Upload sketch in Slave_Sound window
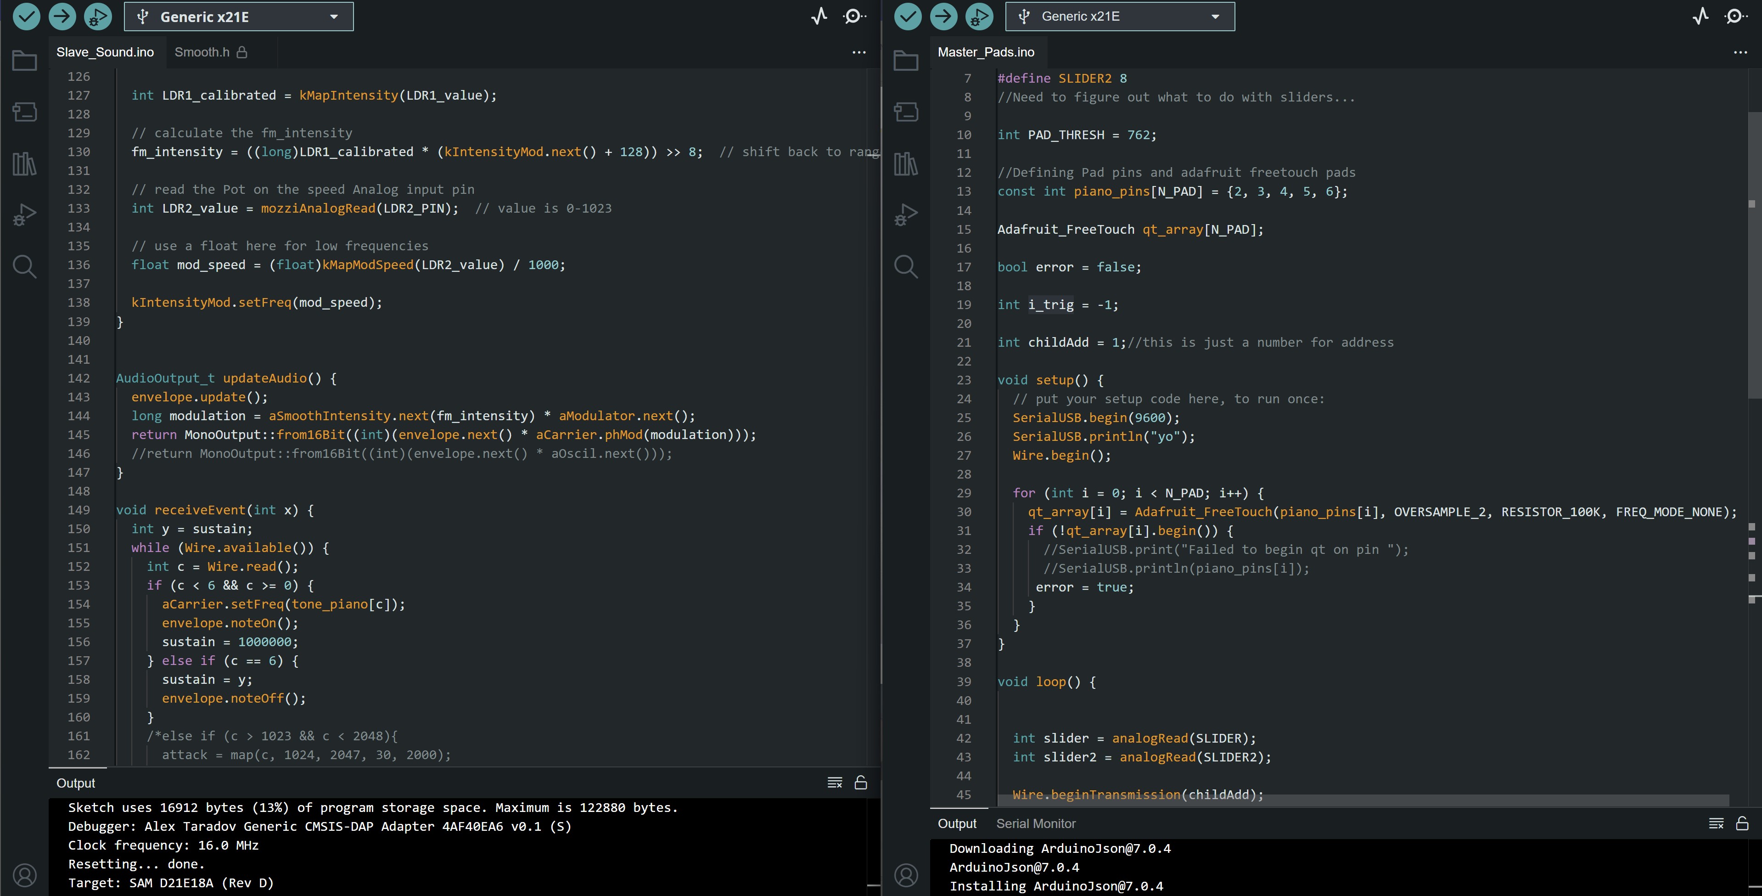The image size is (1762, 896). (62, 17)
